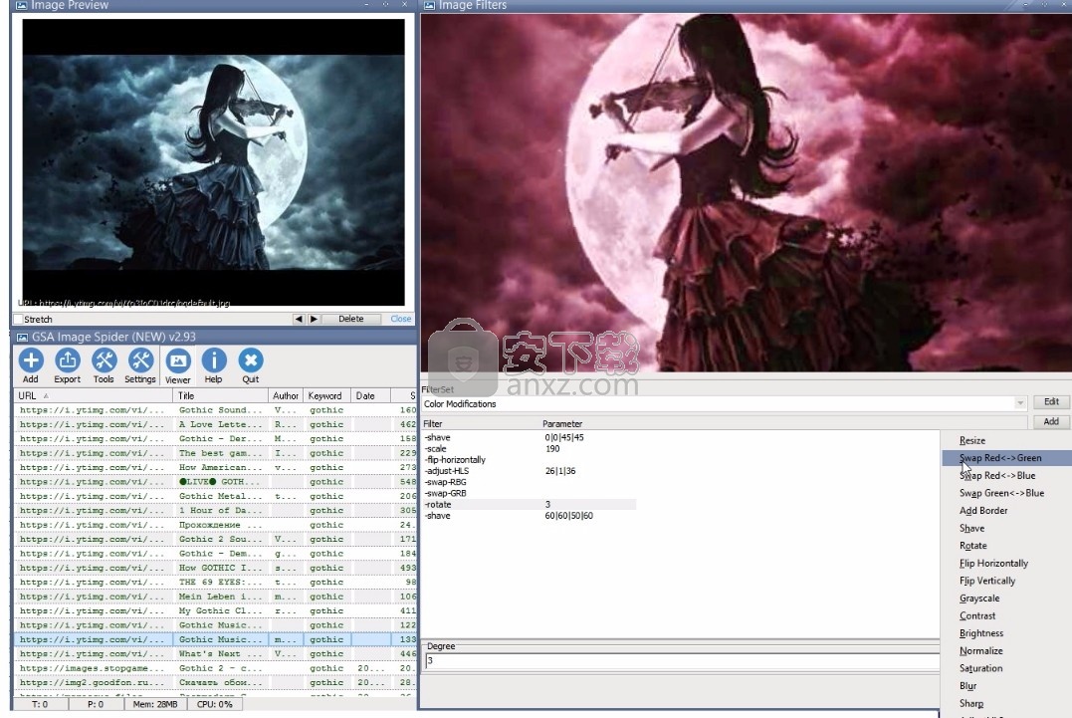Click the img2.goodfon.ru URL row

click(215, 683)
